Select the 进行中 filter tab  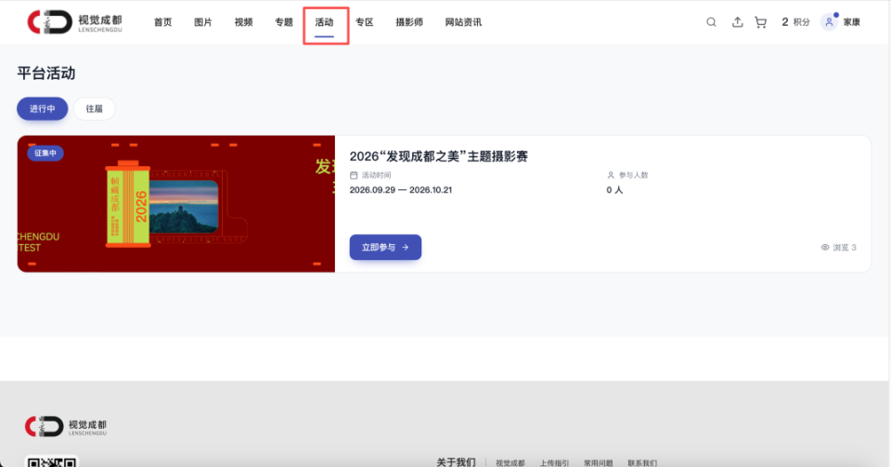[x=42, y=109]
